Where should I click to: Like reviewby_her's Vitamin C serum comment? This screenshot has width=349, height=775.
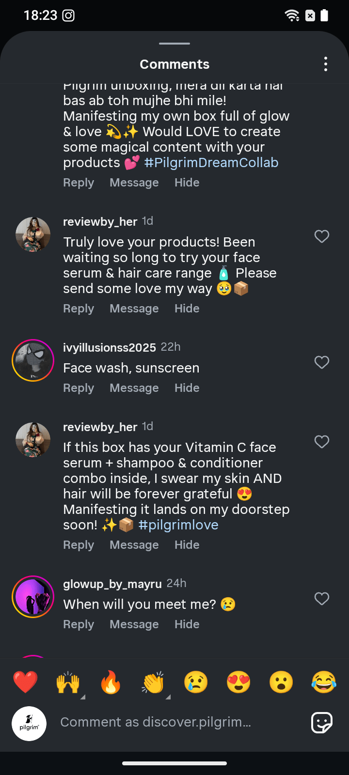[x=322, y=442]
